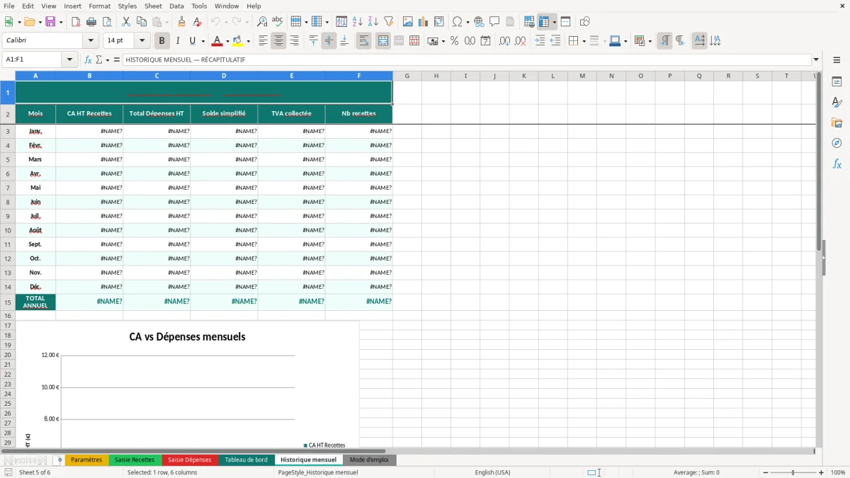The height and width of the screenshot is (478, 850).
Task: Click the zoom slider handle
Action: (x=793, y=472)
